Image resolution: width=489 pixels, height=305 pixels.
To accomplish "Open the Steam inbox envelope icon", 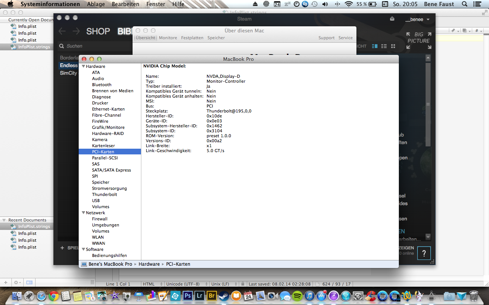I will [x=392, y=19].
